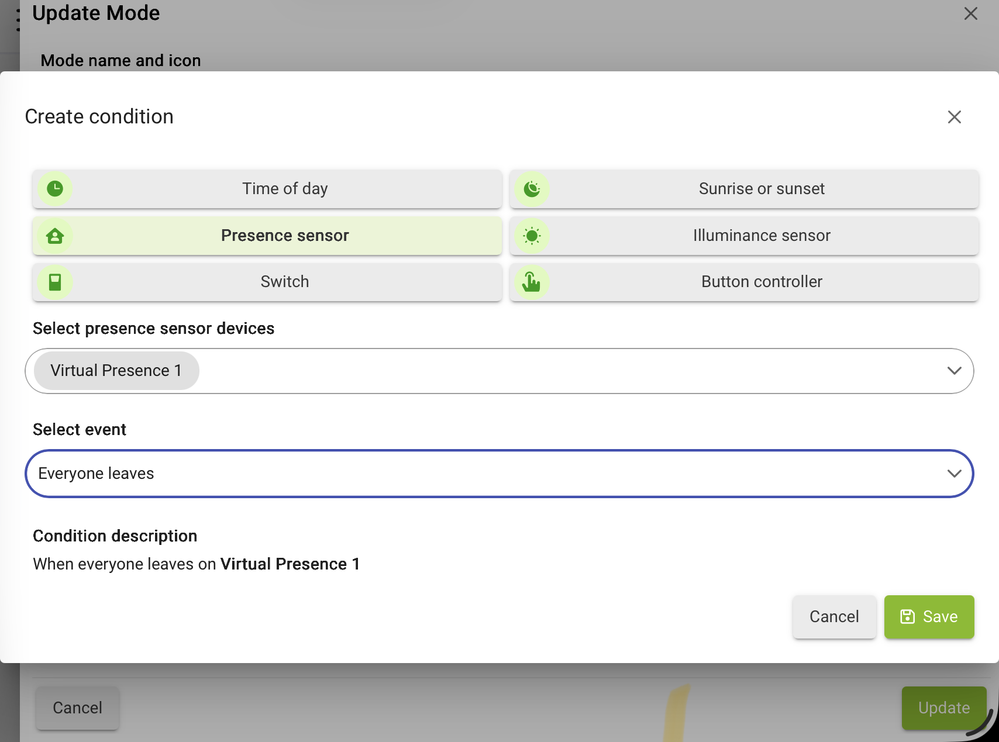The image size is (999, 742).
Task: Click the house icon for Presence sensor
Action: pyautogui.click(x=55, y=236)
